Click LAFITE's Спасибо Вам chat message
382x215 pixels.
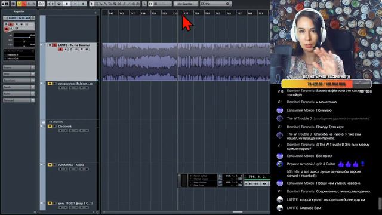311,208
